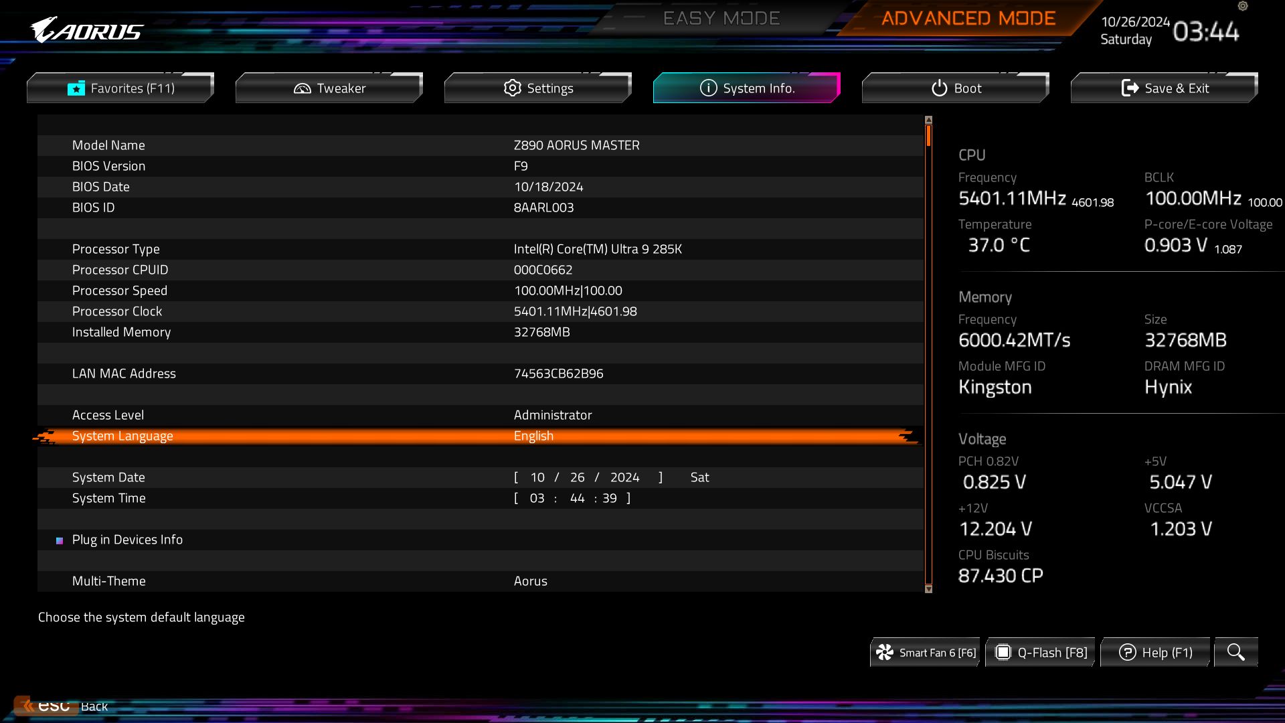Click the Help question mark icon
The image size is (1285, 723).
1128,652
